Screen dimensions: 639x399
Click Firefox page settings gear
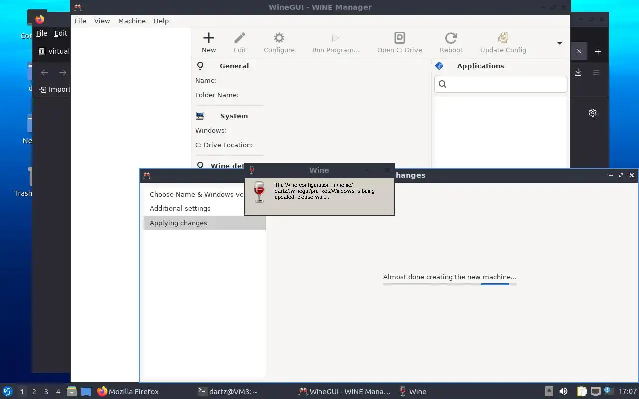[593, 113]
